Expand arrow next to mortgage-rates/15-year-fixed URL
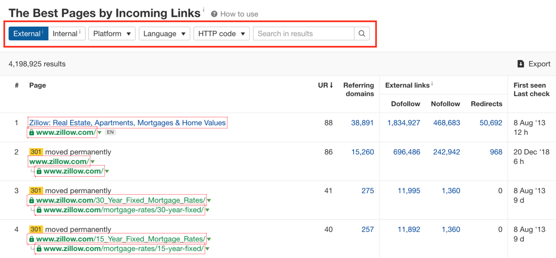Viewport: 556px width, 258px height. [x=207, y=249]
